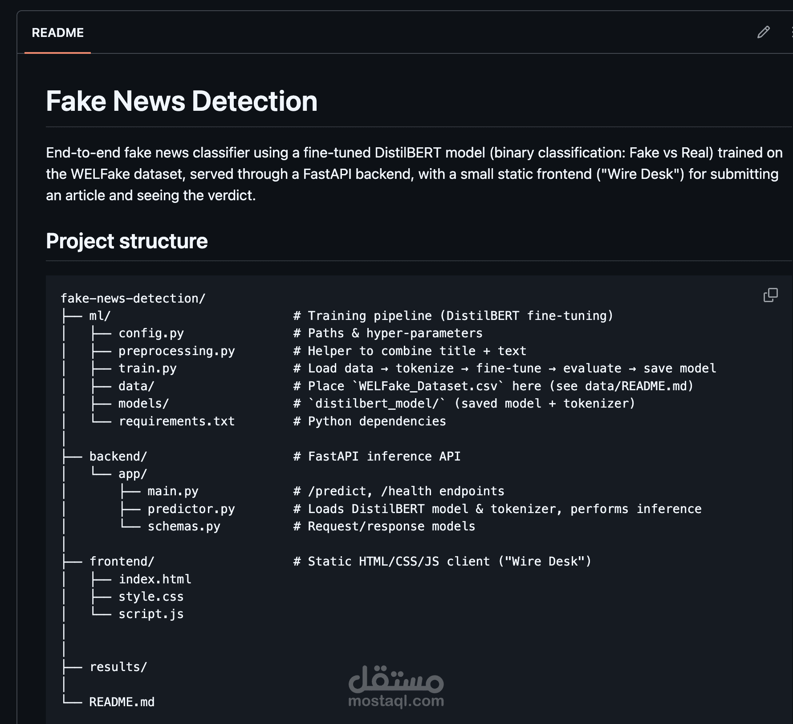Click preprocessing.py in the tree
793x724 pixels.
coord(176,351)
